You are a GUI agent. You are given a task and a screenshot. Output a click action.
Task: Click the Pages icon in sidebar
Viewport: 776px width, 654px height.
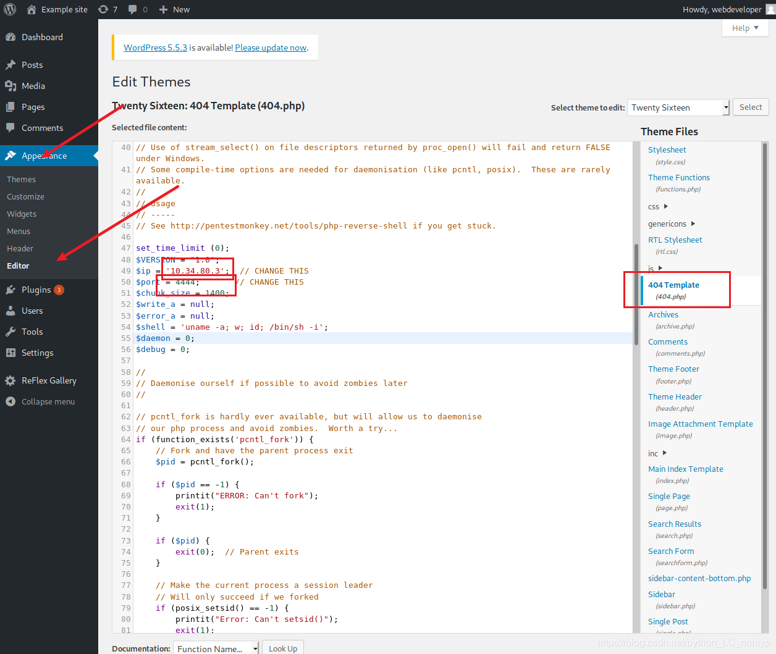point(11,107)
